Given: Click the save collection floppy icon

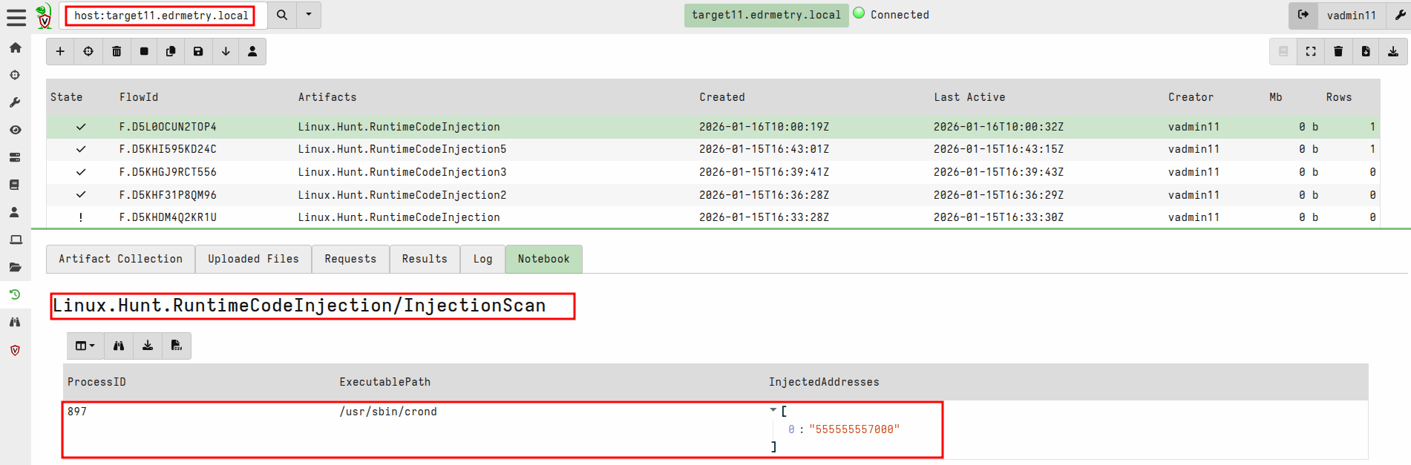Looking at the screenshot, I should (198, 51).
